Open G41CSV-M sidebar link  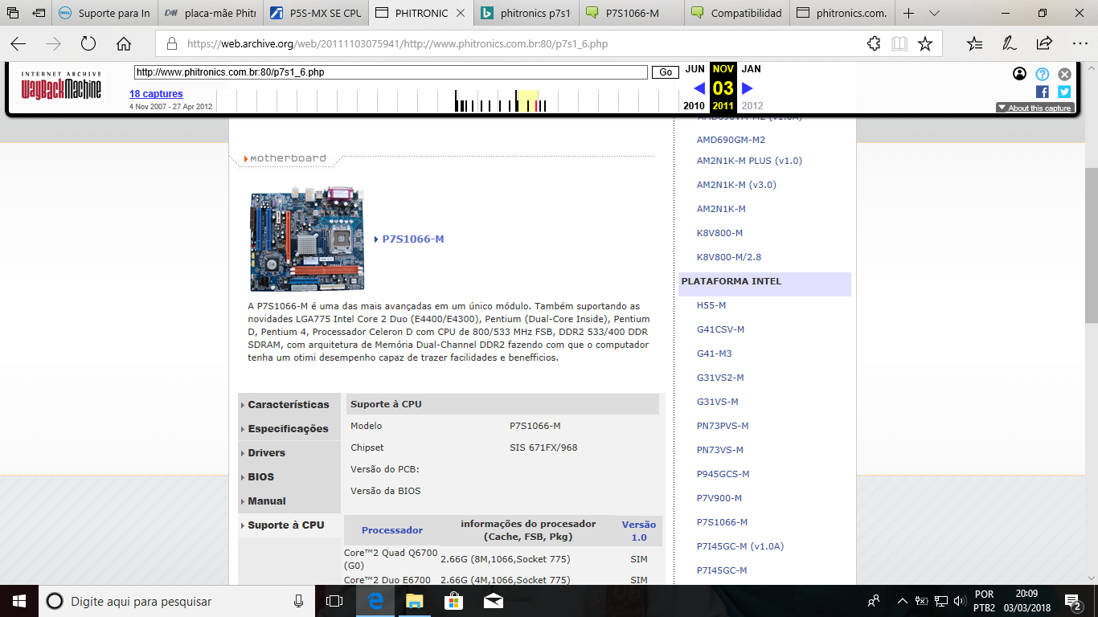point(720,329)
